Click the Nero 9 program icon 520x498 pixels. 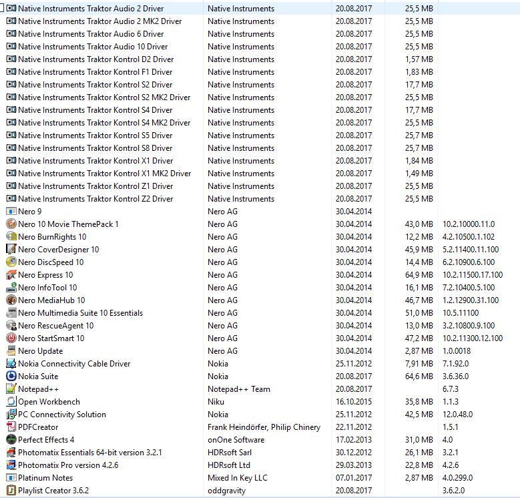[x=11, y=211]
